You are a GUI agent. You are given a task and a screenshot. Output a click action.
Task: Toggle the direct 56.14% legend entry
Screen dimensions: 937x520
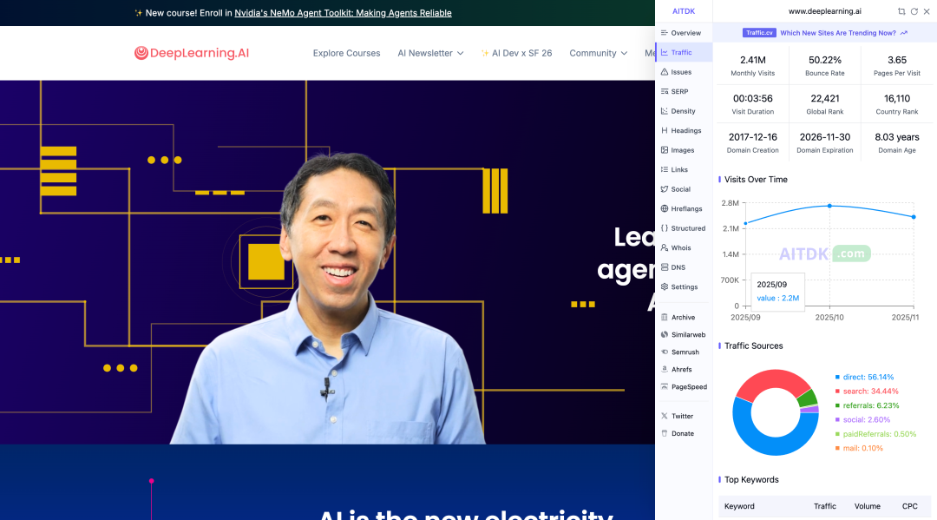[864, 377]
